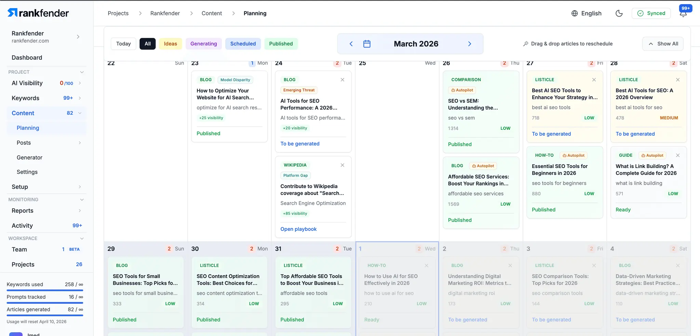Open the calendar date picker icon
700x336 pixels.
(367, 44)
